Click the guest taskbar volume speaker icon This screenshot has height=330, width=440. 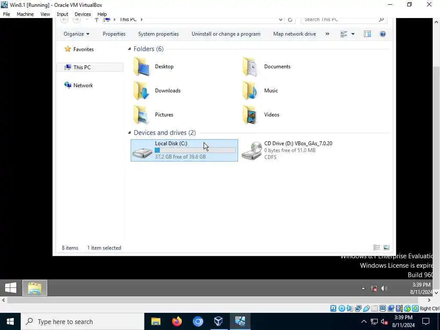384,288
